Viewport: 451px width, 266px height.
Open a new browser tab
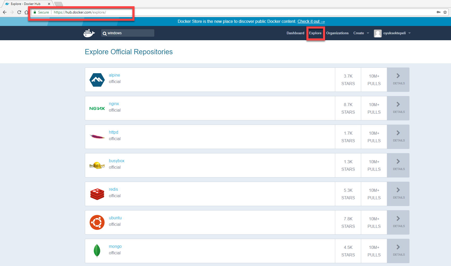point(59,4)
